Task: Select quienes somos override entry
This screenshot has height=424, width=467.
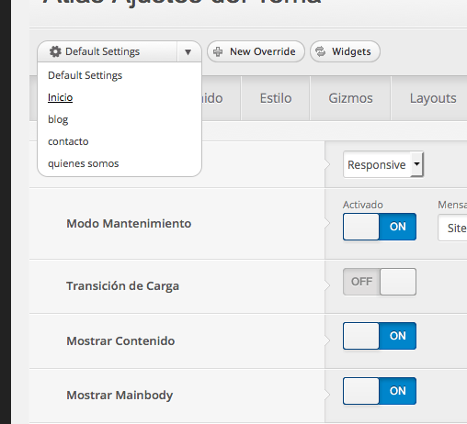Action: click(x=83, y=163)
